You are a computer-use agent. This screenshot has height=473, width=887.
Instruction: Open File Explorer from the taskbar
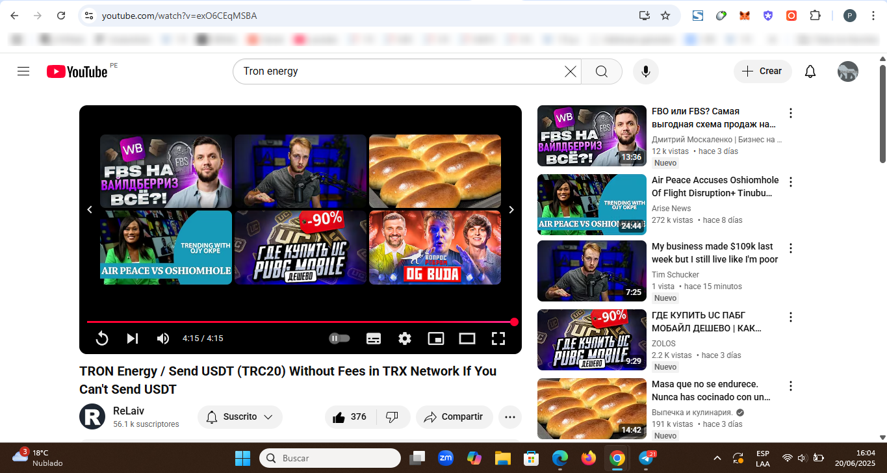[503, 458]
